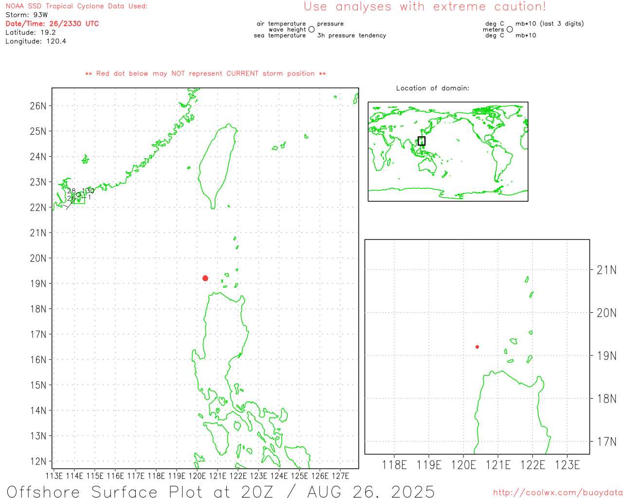This screenshot has height=498, width=623.
Task: Click the 'sea temperature' legend label
Action: [x=280, y=36]
